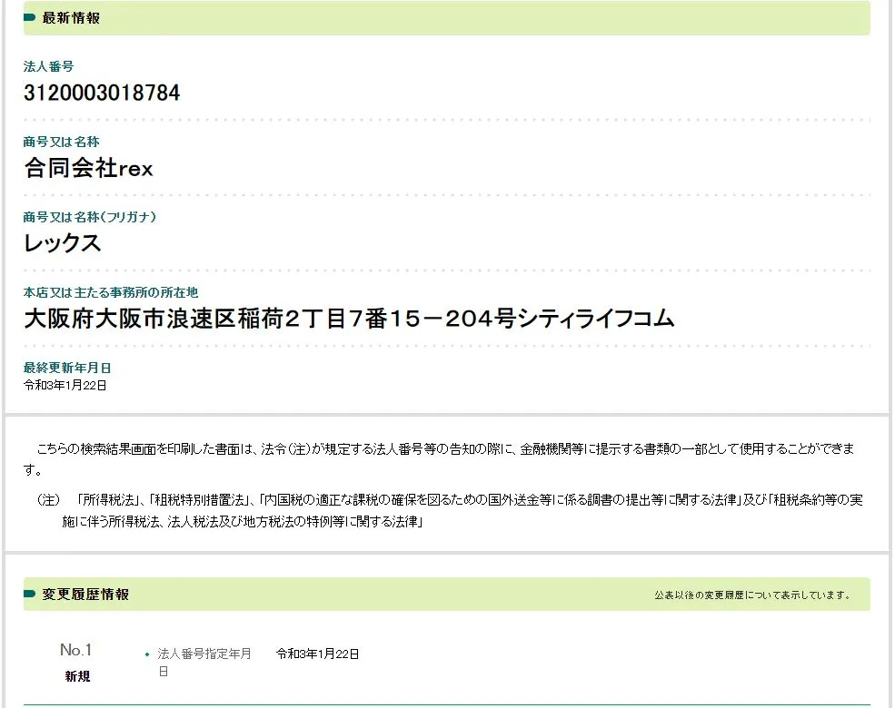Select the 変更履歴情報 section heading
The height and width of the screenshot is (708, 895).
[x=85, y=595]
